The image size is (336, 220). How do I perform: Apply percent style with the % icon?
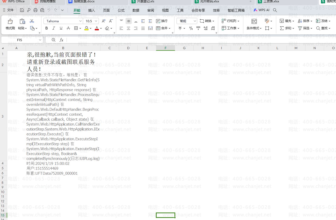pyautogui.click(x=191, y=28)
